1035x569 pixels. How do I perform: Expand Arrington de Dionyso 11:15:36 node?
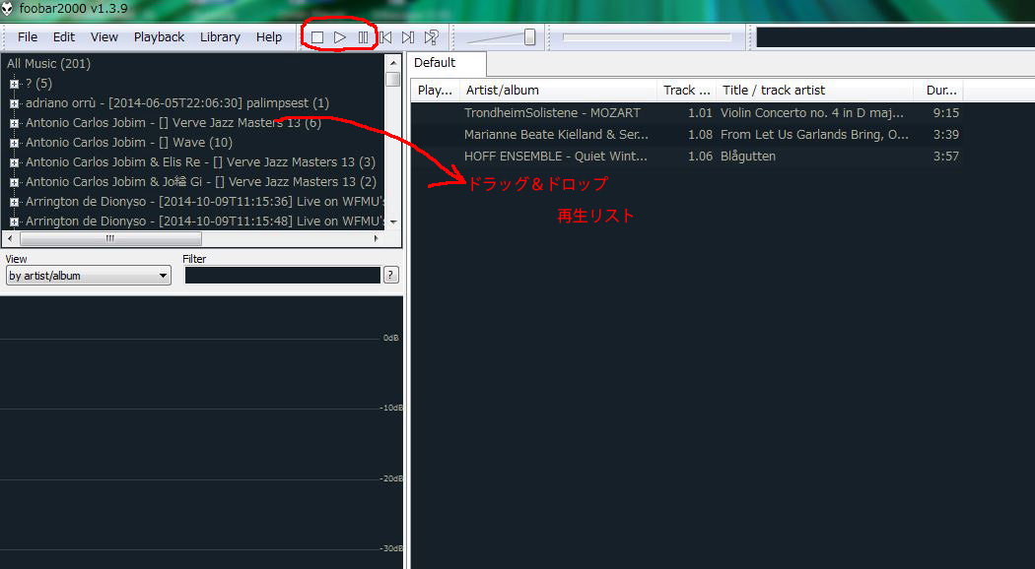tap(14, 203)
